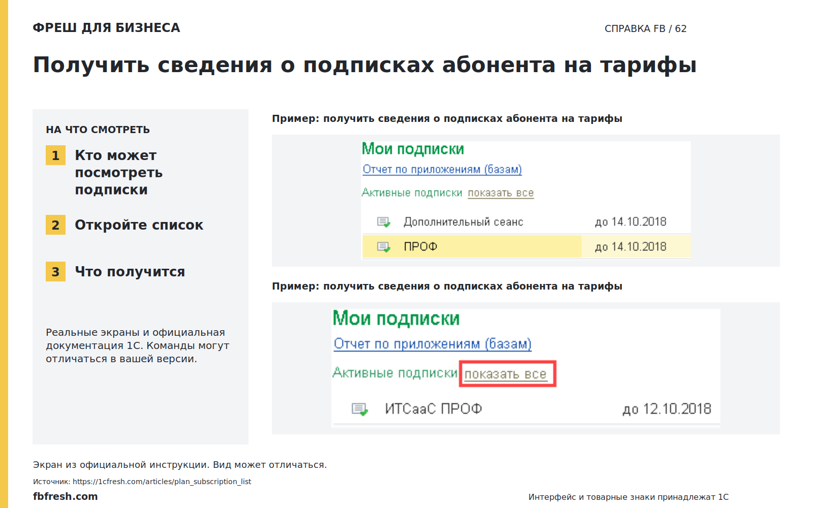Open Отчет по приложениям link in lower example
This screenshot has width=813, height=508.
[x=432, y=344]
